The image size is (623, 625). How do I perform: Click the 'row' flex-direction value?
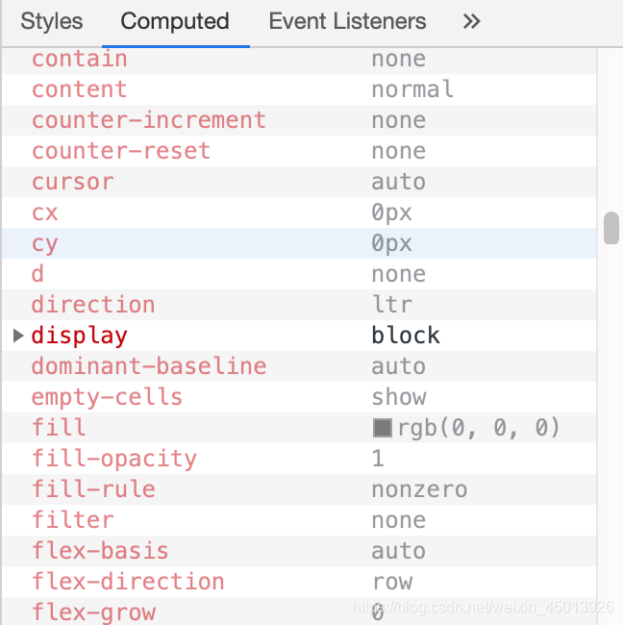[392, 583]
